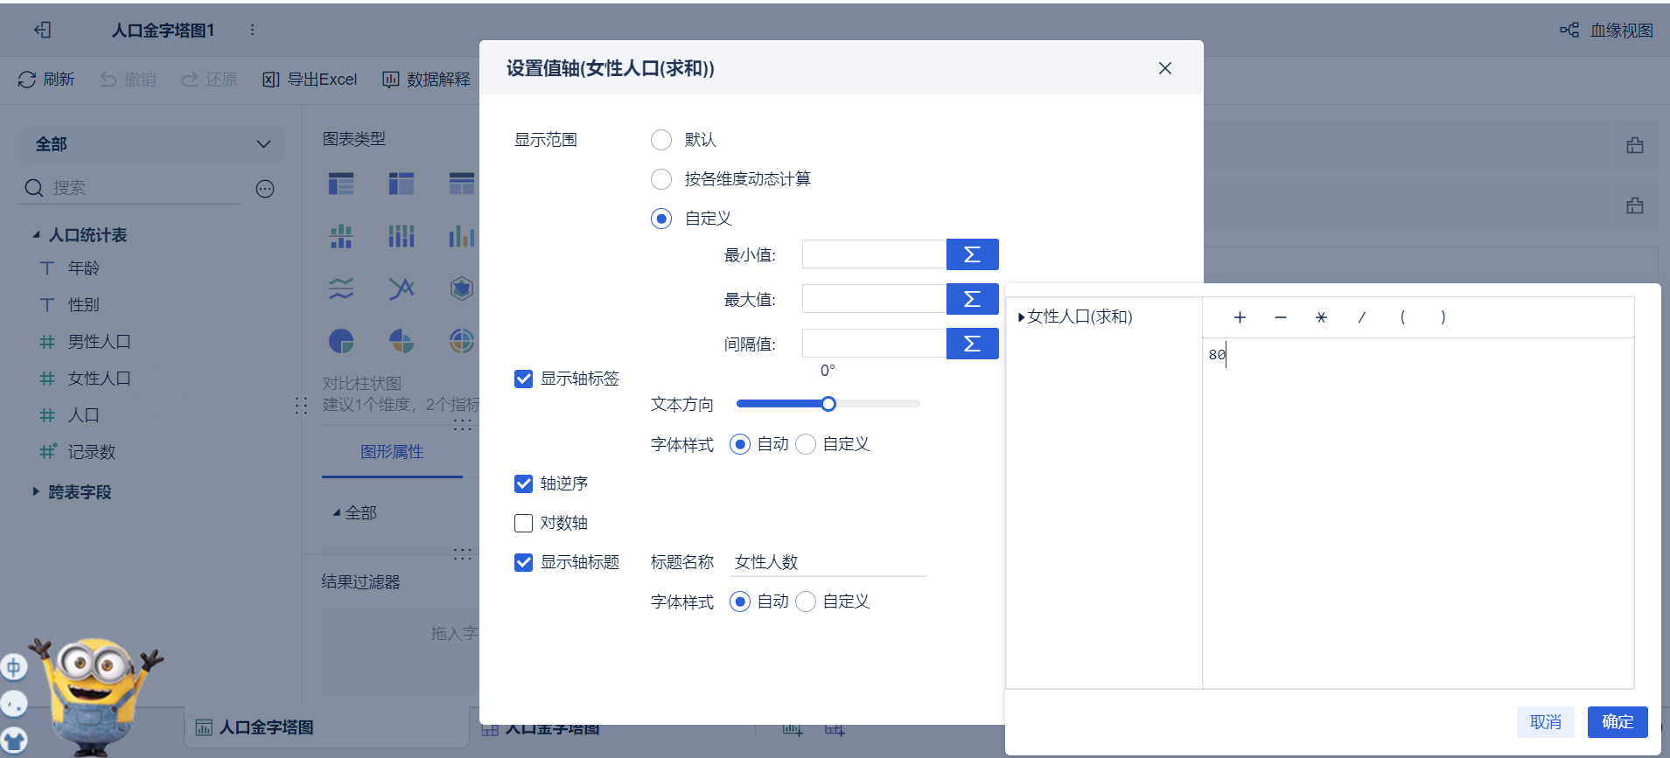Open the 全部 dropdown

click(152, 144)
